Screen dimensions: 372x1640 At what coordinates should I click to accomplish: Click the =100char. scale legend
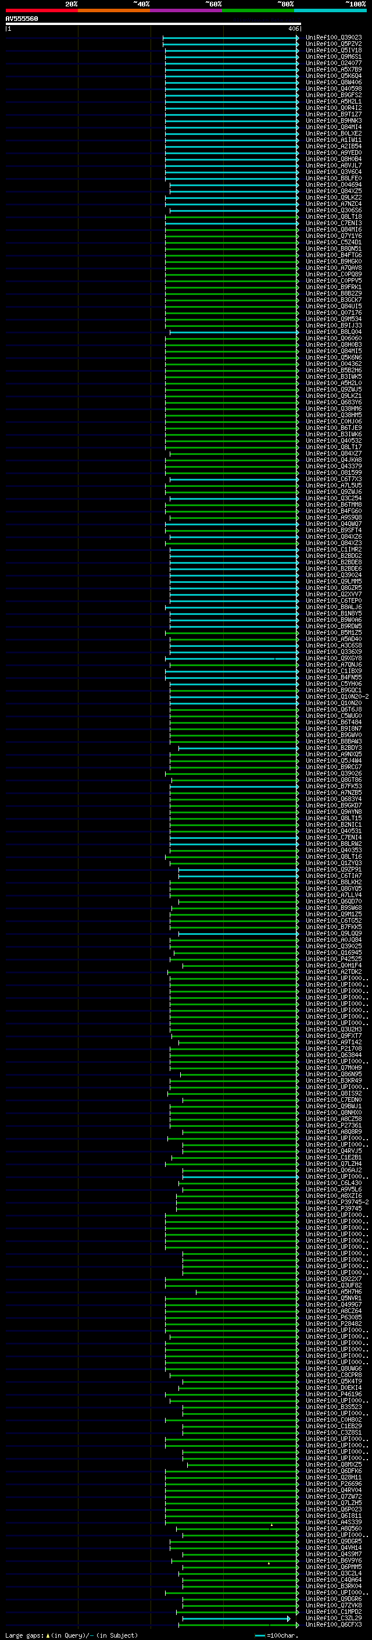coord(277,1635)
